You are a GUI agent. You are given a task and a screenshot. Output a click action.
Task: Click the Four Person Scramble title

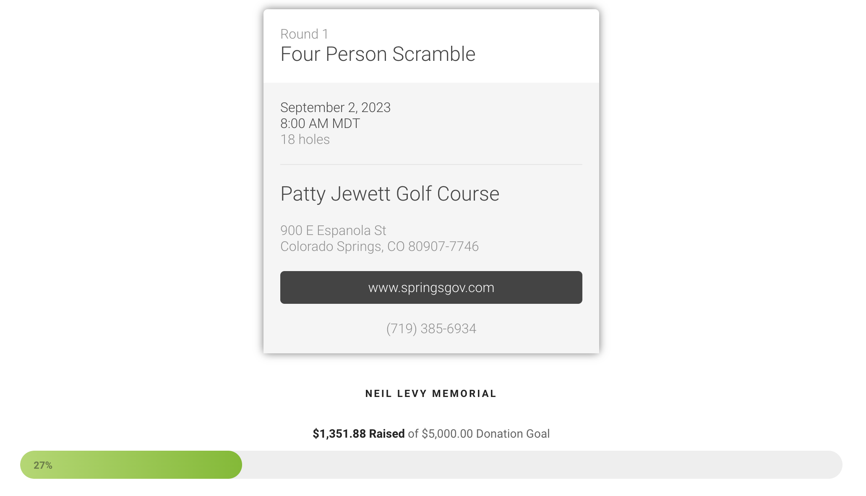point(378,54)
